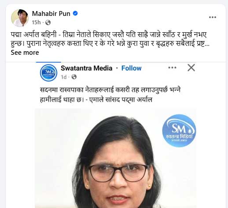
Task: Click the 1d timestamp on the shared post
Action: (x=64, y=77)
